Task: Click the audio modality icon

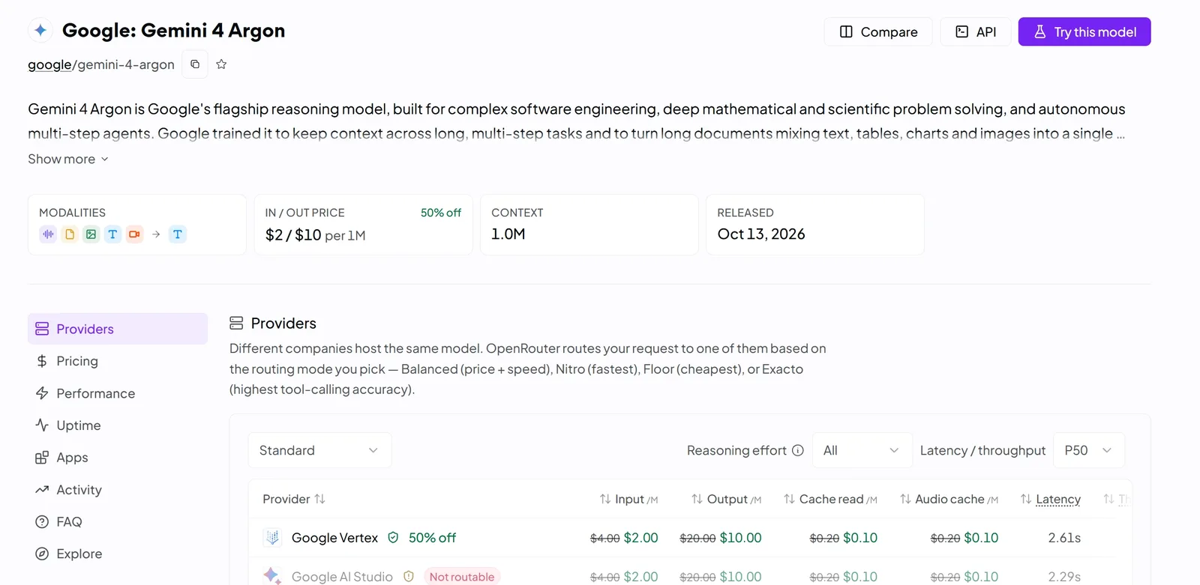Action: [48, 234]
